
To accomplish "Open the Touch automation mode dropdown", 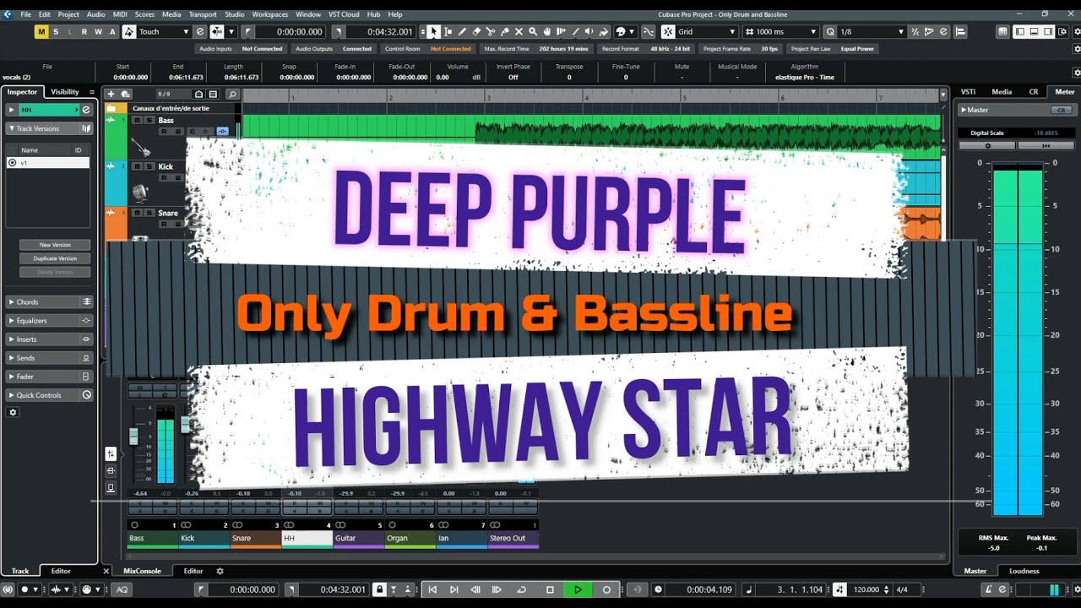I will click(x=165, y=31).
